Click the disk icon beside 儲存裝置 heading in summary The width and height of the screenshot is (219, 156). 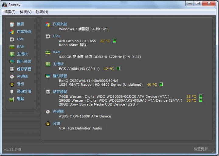tap(48, 92)
